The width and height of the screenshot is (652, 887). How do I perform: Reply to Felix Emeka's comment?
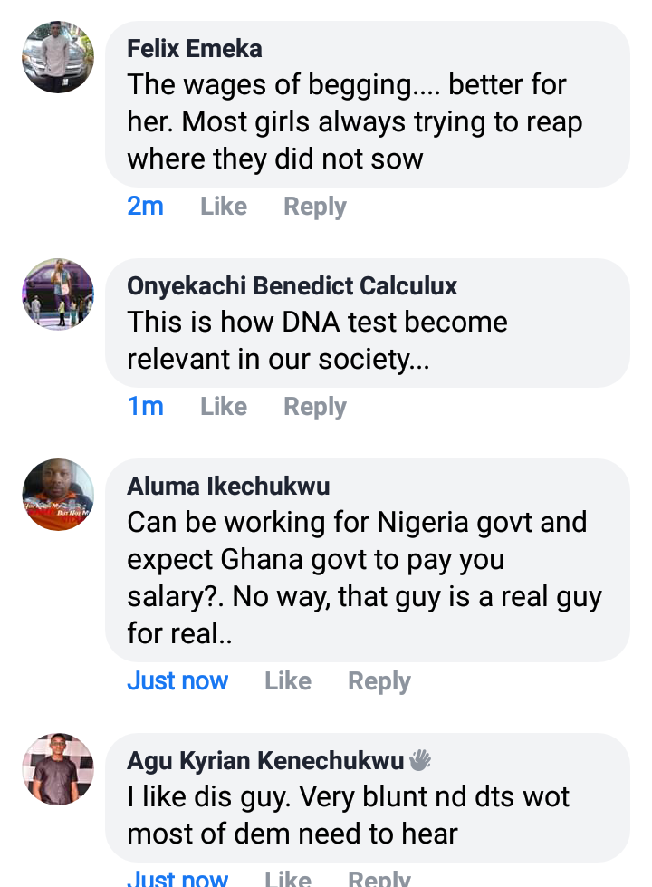tap(315, 207)
